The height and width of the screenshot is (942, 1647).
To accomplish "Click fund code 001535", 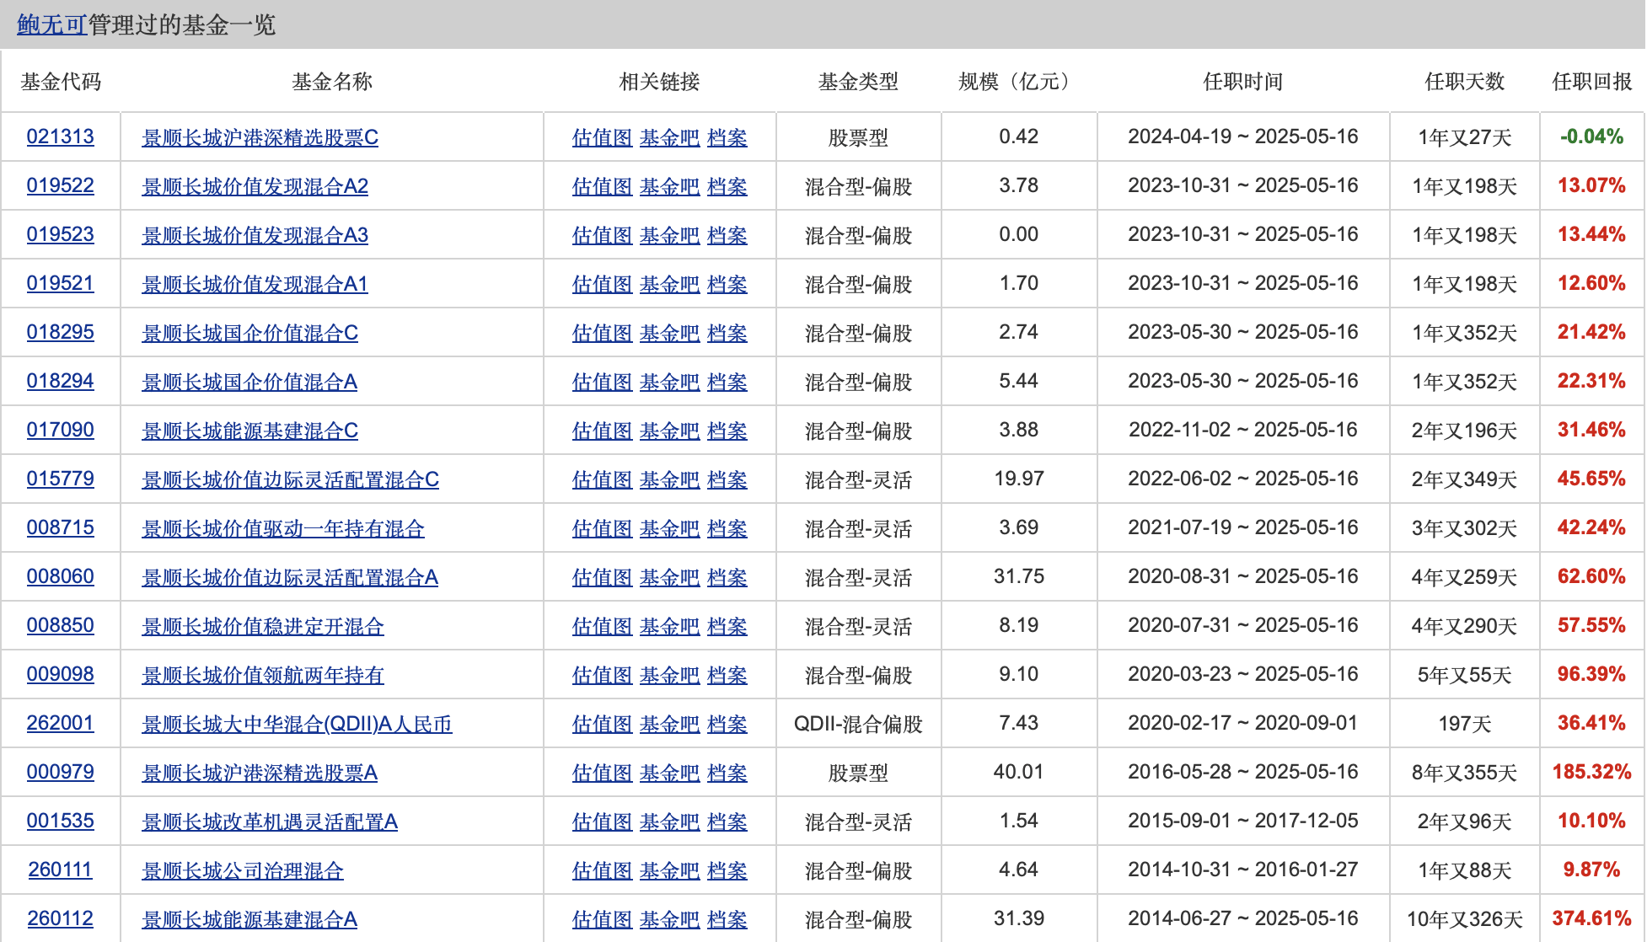I will point(61,822).
